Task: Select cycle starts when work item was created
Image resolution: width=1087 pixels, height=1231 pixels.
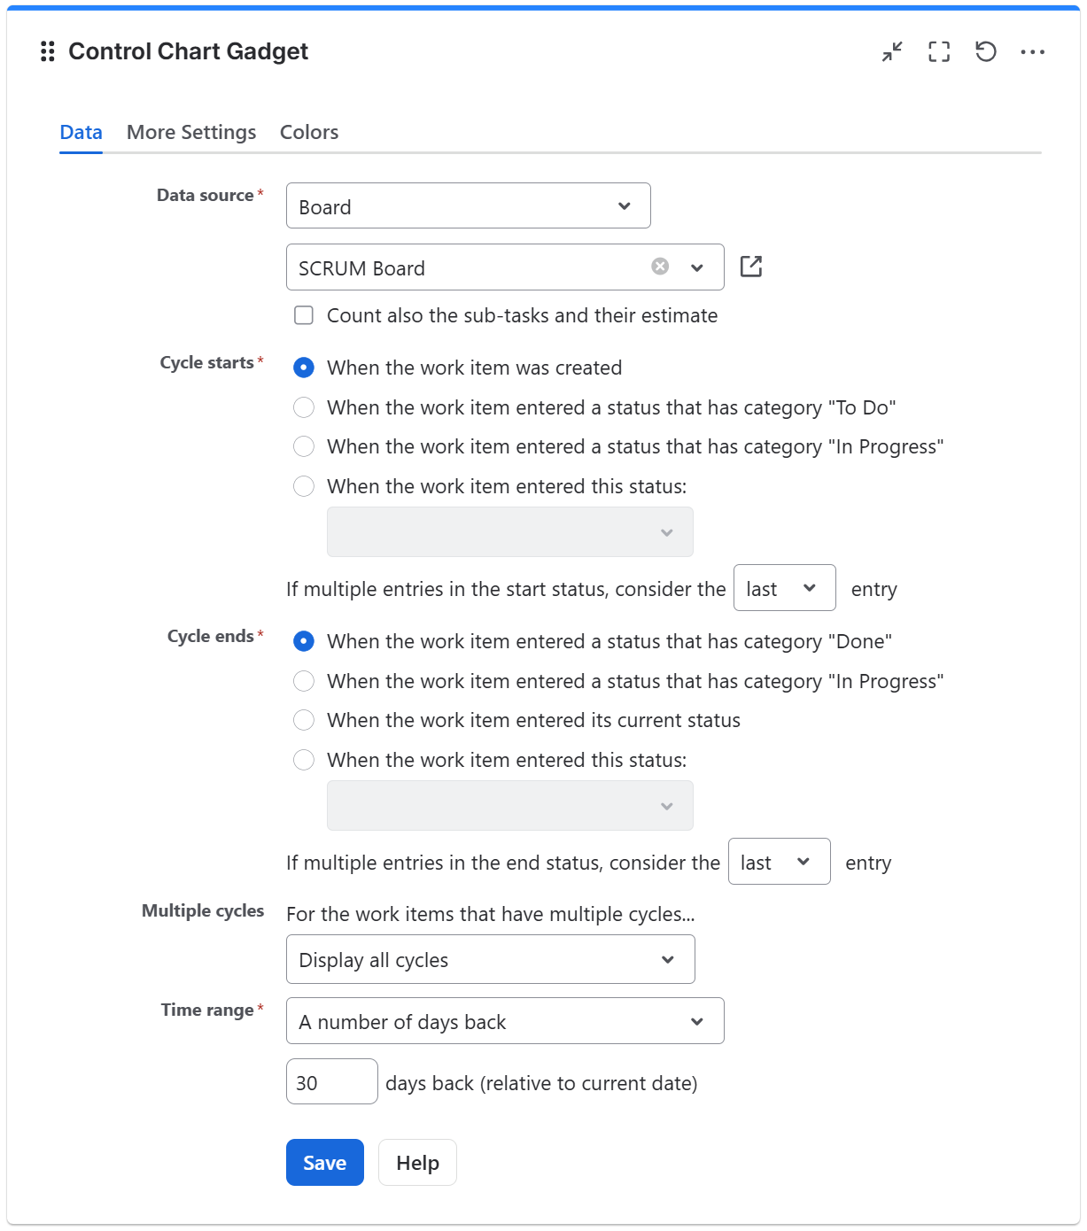Action: [304, 368]
